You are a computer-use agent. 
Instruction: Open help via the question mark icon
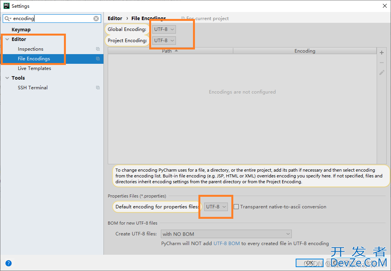[9, 263]
